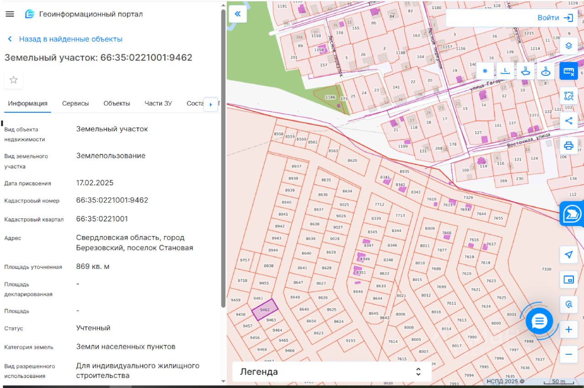Click the Восточная улица street label
Image resolution: width=584 pixels, height=388 pixels.
point(529,141)
